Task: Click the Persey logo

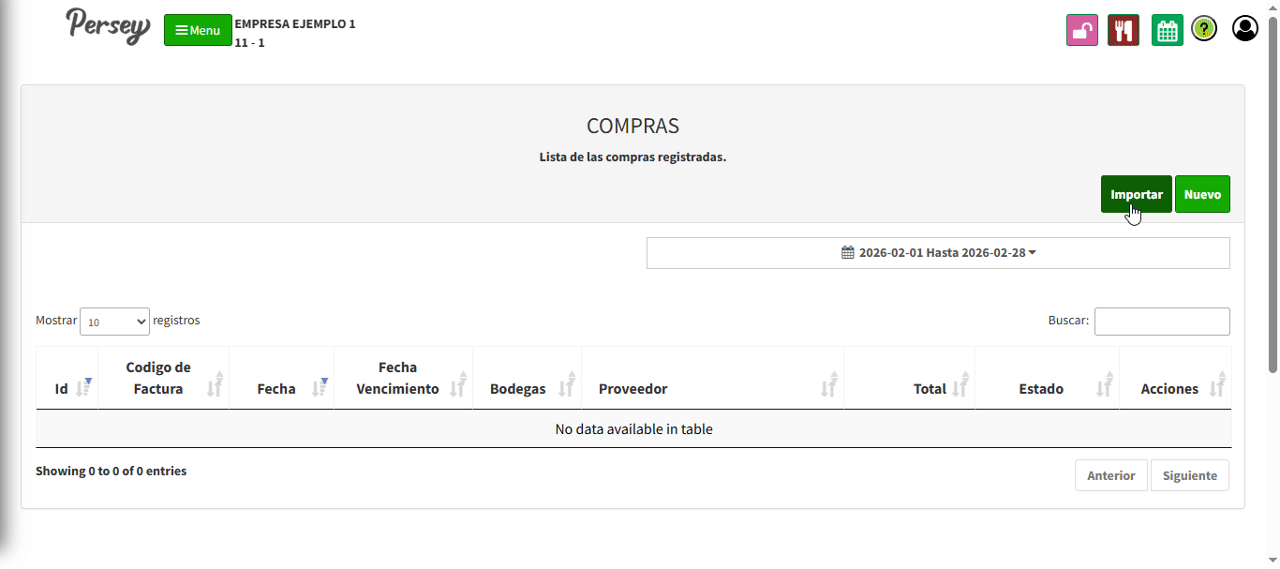Action: pyautogui.click(x=108, y=26)
